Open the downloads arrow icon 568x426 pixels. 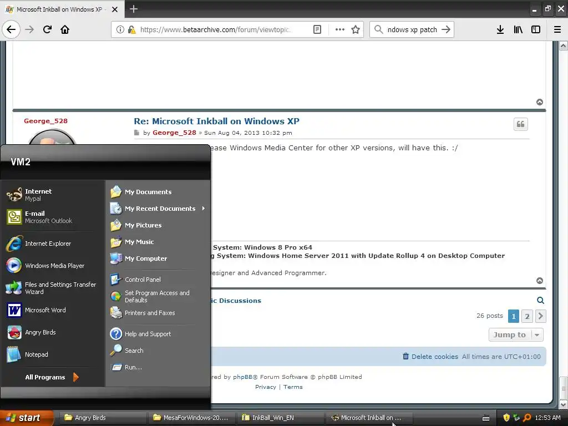[x=500, y=29]
